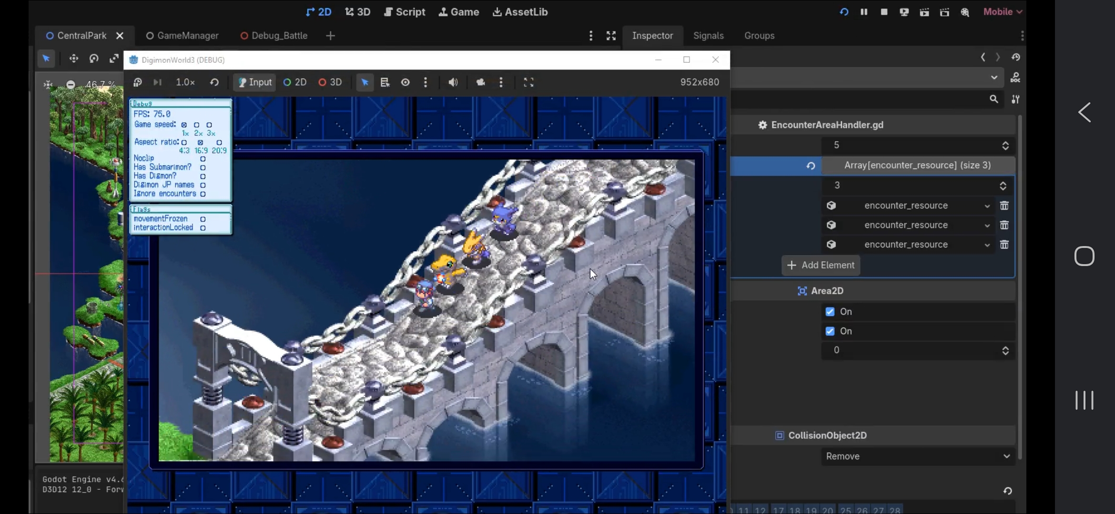Revert the encounter array property to default

point(811,166)
